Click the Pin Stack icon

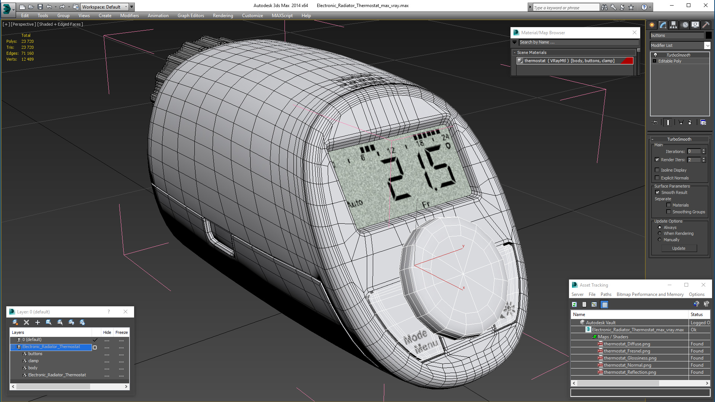(x=655, y=122)
